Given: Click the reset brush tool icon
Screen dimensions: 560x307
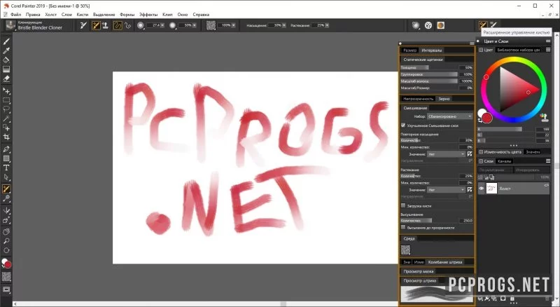Looking at the screenshot, I should [x=83, y=25].
